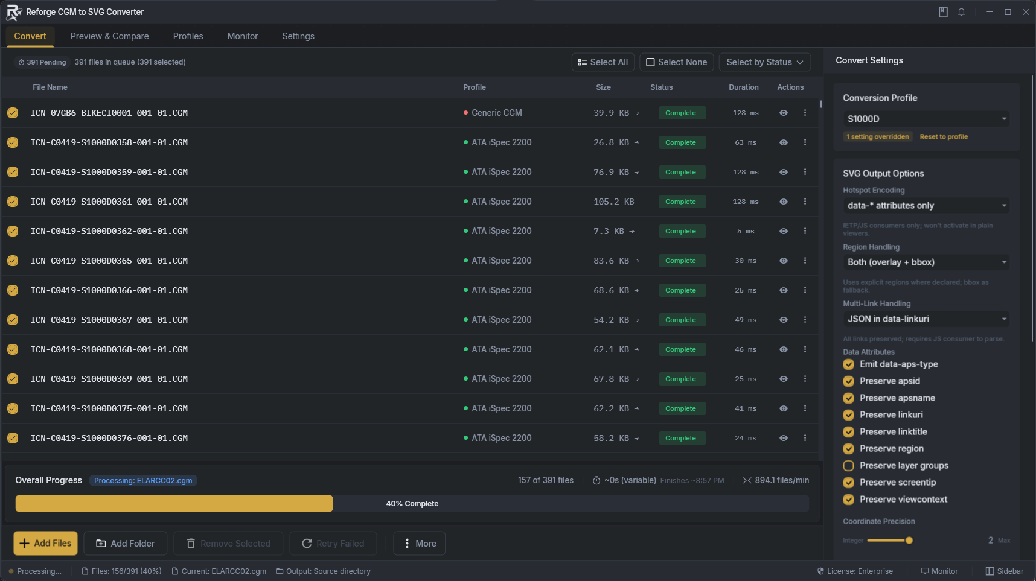This screenshot has height=581, width=1036.
Task: Click the Select None button
Action: 676,62
